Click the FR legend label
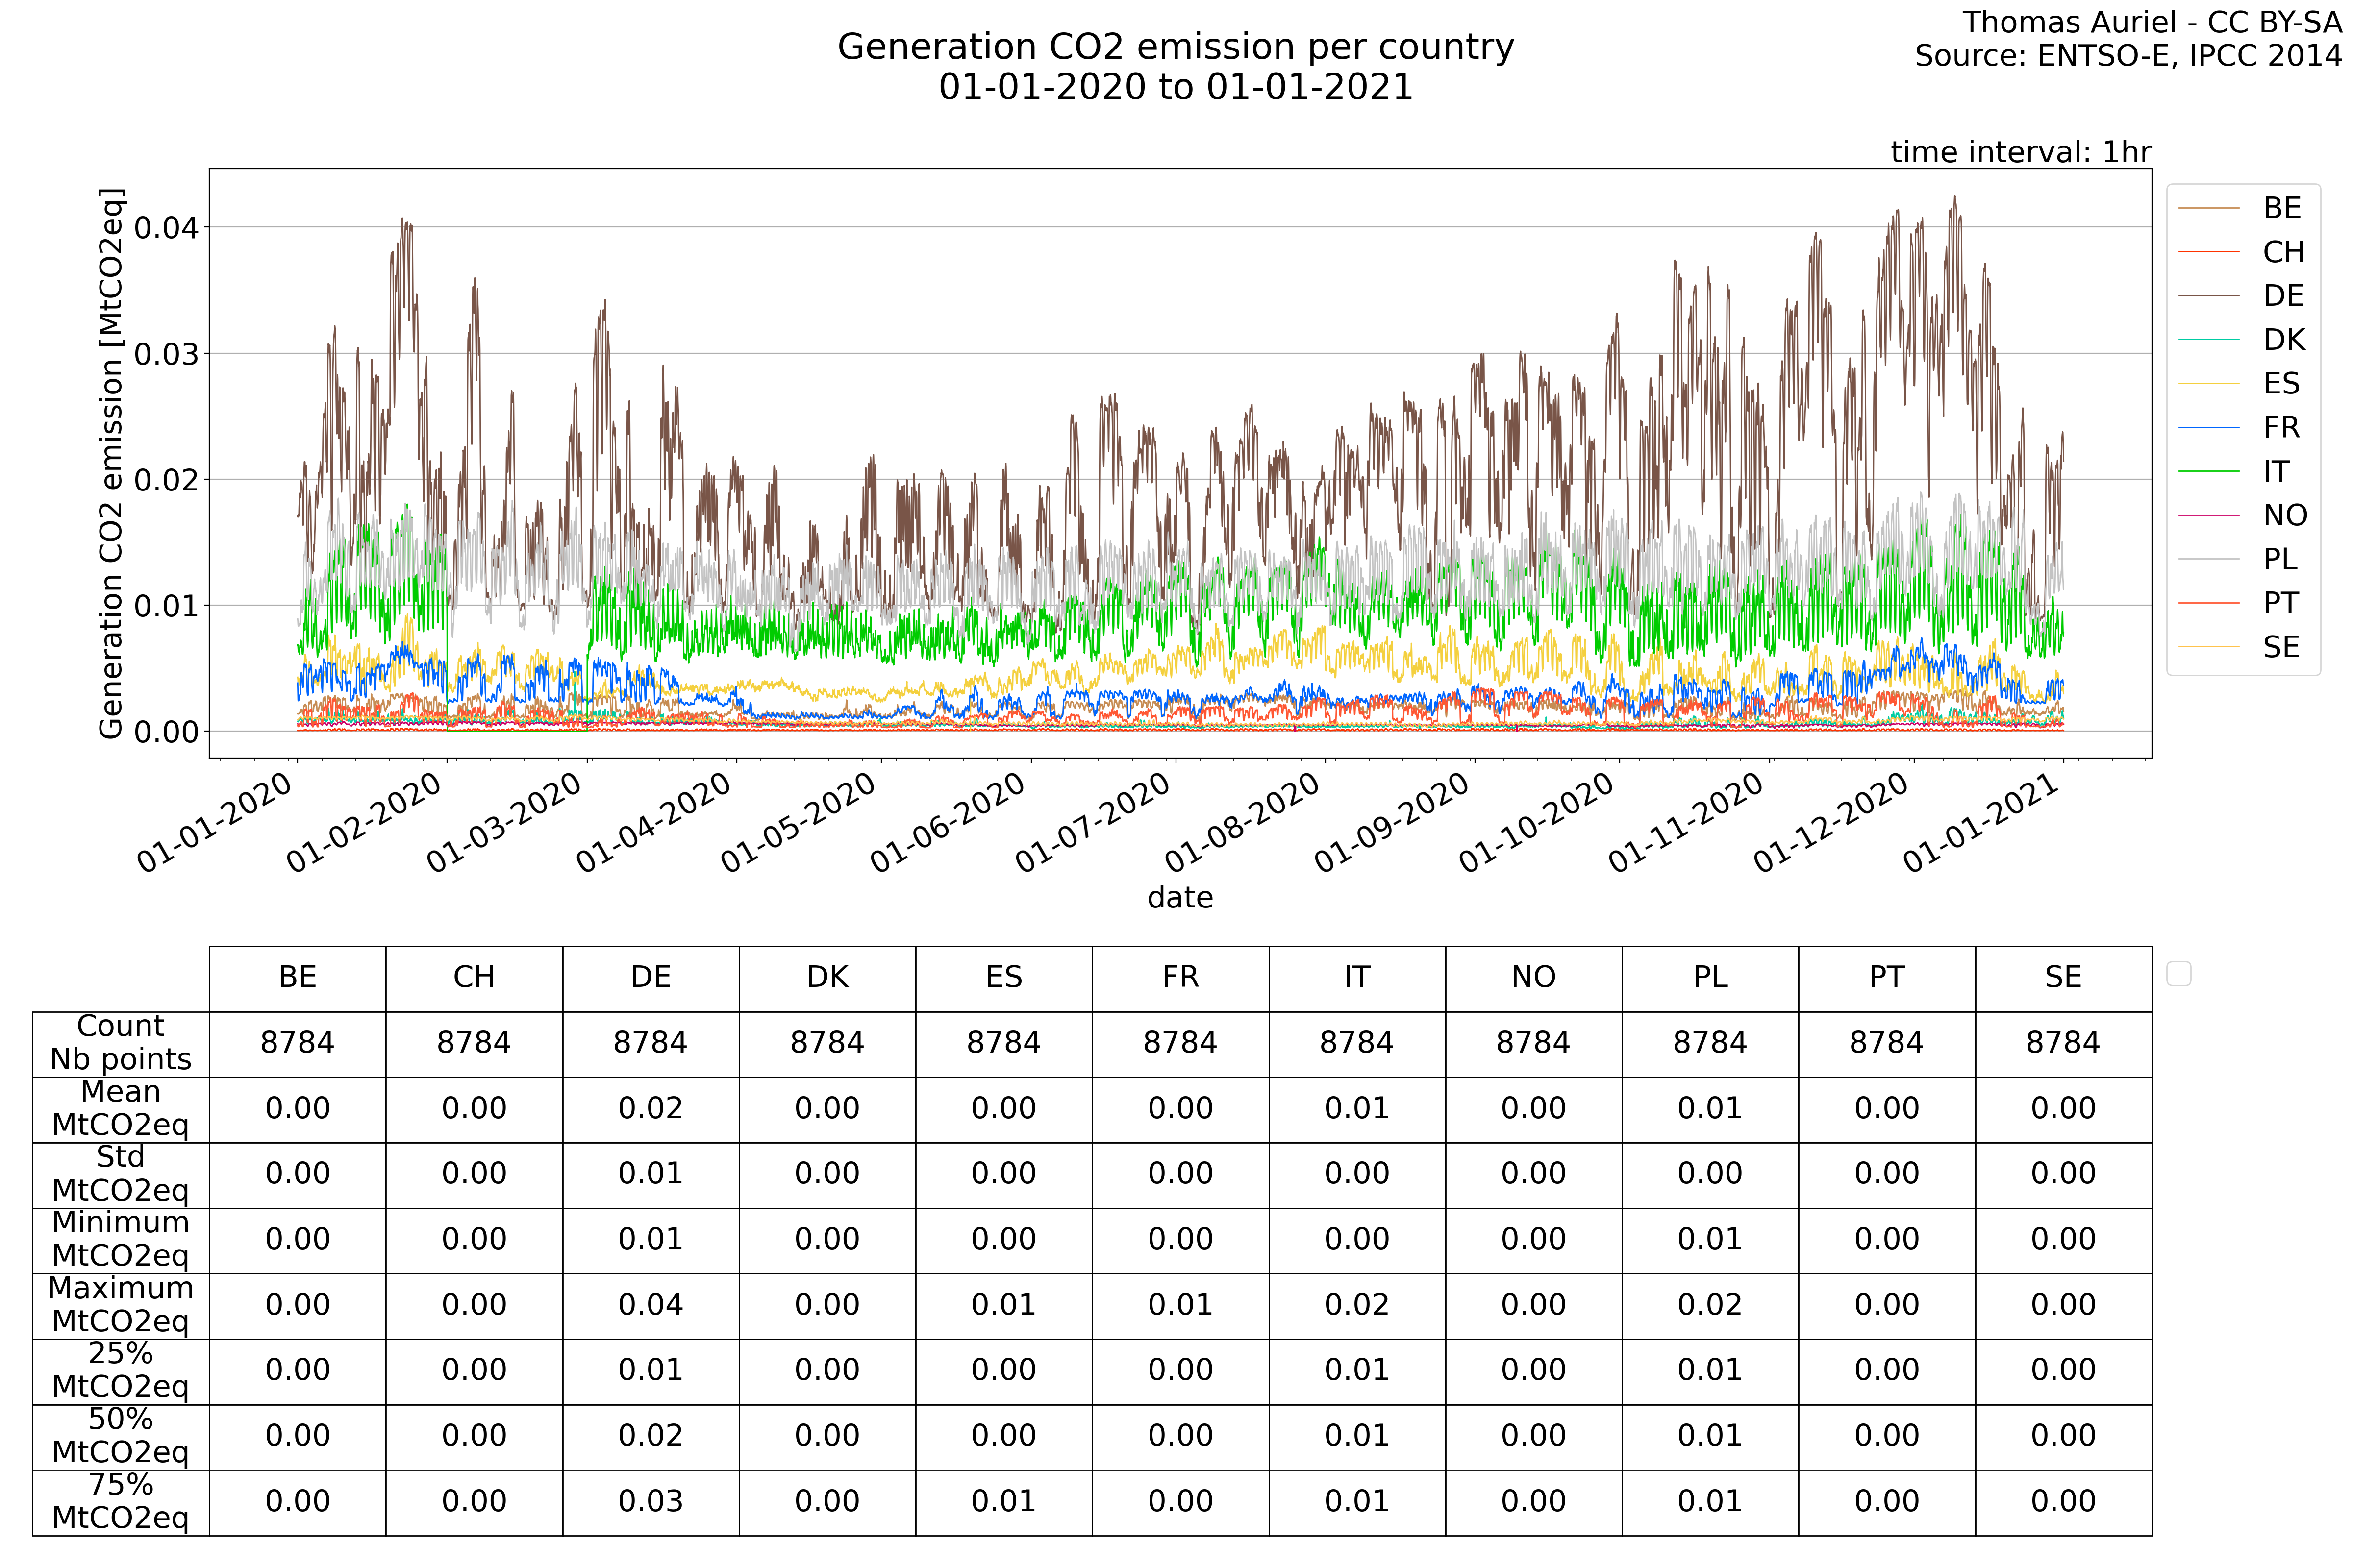Image resolution: width=2353 pixels, height=1568 pixels. [2281, 428]
